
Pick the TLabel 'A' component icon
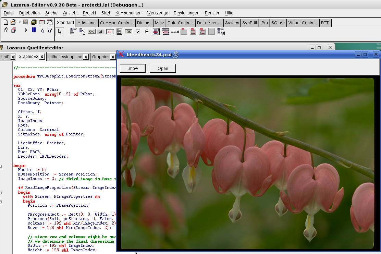coord(101,32)
